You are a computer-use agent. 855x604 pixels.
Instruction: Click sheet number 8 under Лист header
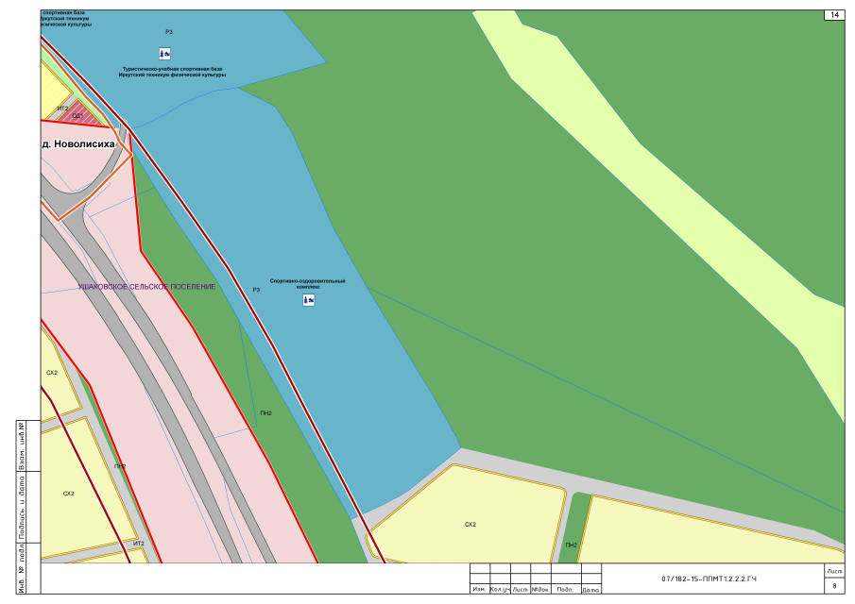pyautogui.click(x=835, y=586)
